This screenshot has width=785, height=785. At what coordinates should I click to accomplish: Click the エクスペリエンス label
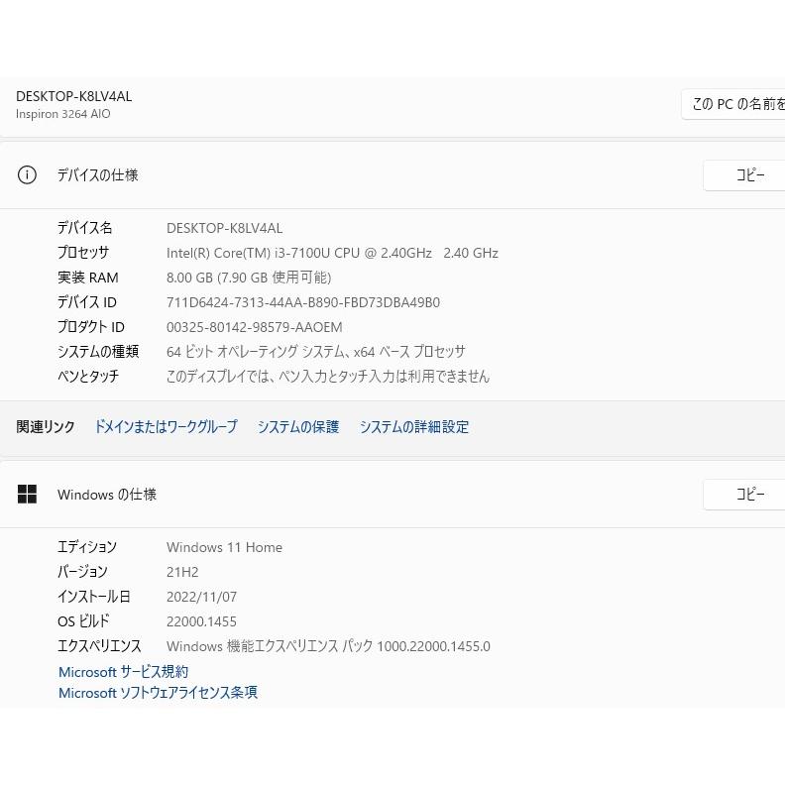pyautogui.click(x=100, y=646)
